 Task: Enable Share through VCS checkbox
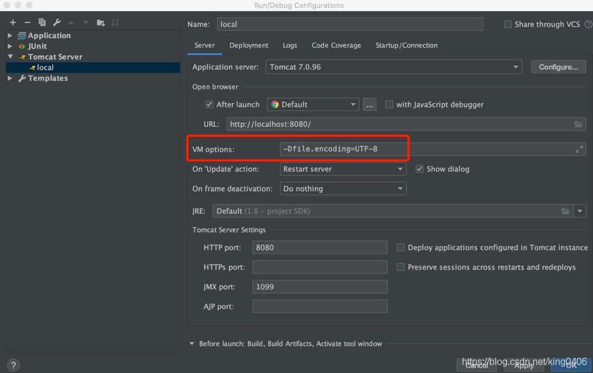point(508,24)
